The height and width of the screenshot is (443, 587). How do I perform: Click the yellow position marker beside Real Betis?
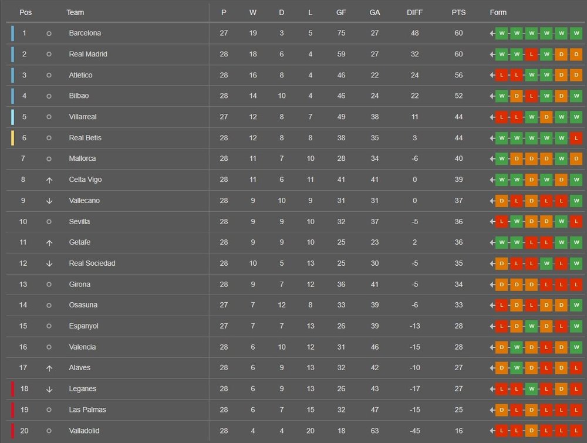13,138
